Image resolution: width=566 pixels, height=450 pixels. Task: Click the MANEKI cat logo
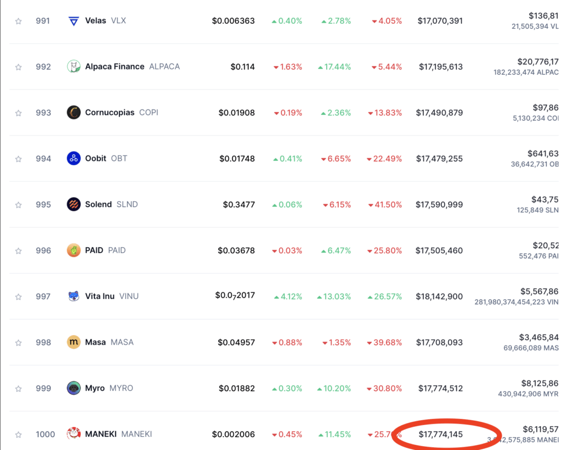pos(74,433)
